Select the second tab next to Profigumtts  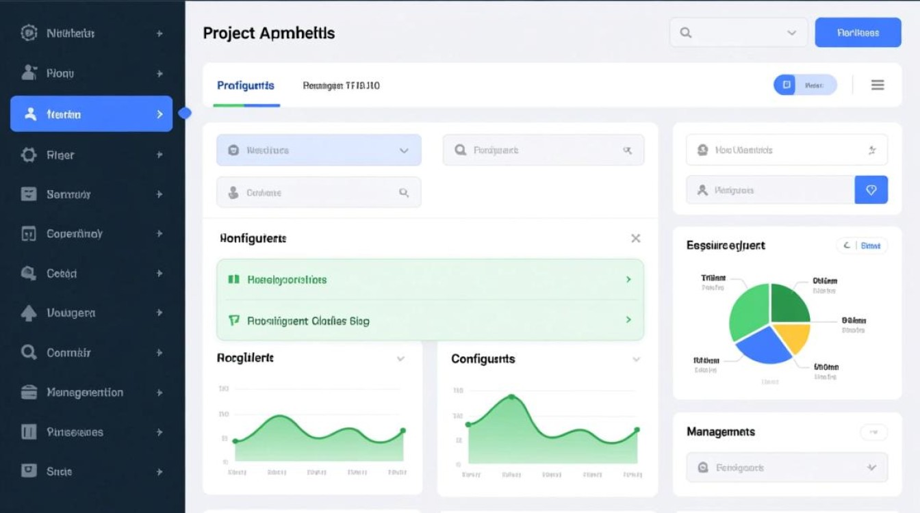[341, 85]
